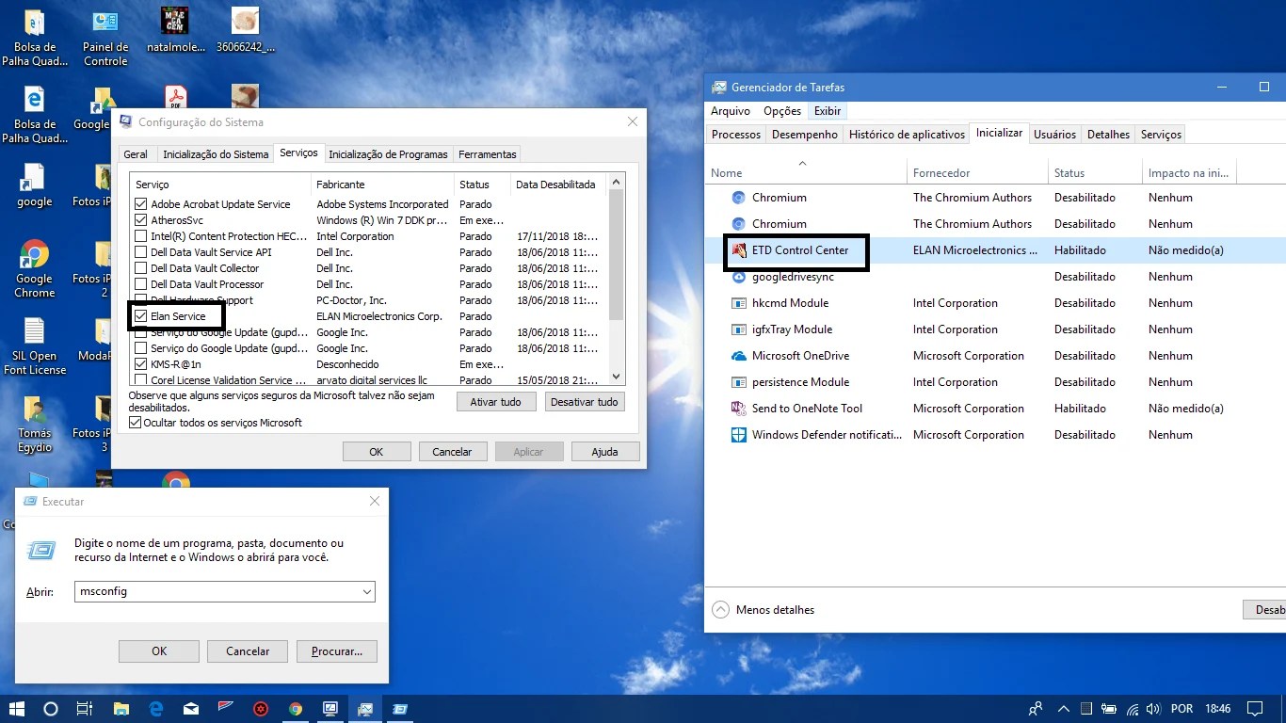The width and height of the screenshot is (1286, 723).
Task: Open the Exibir menu
Action: 828,111
